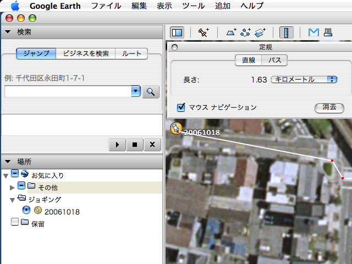The width and height of the screenshot is (352, 264).
Task: Open the ヘルプ menu
Action: tap(252, 6)
